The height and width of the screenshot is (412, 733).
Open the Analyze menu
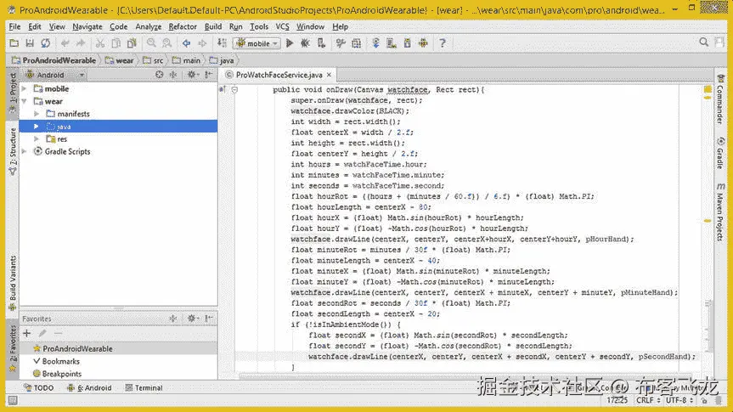[x=148, y=26]
